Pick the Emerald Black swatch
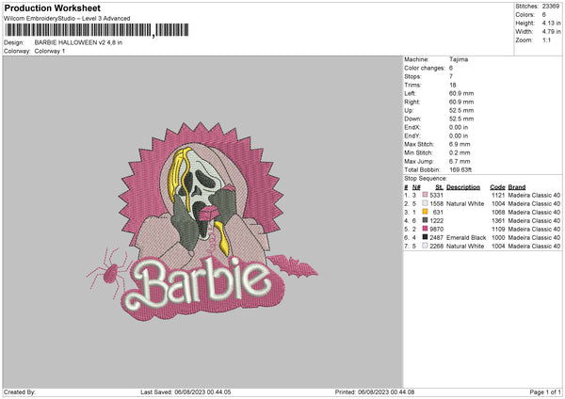The image size is (565, 399). [x=426, y=237]
